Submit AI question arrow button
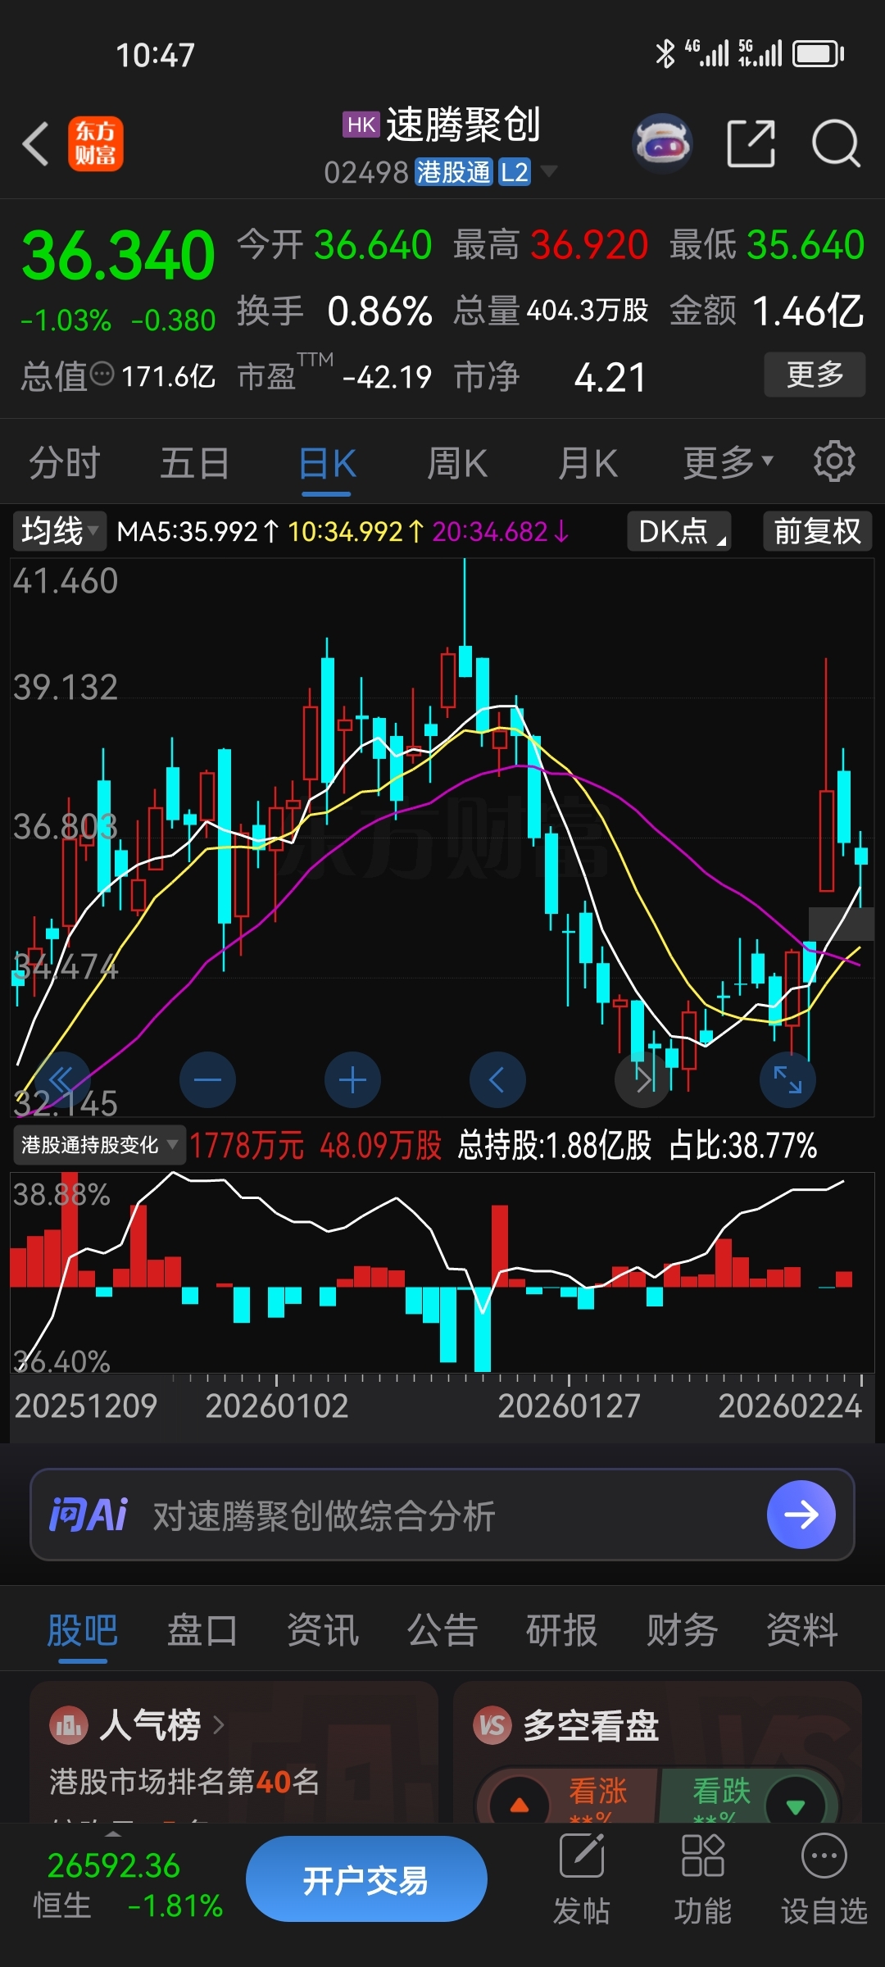 [801, 1515]
